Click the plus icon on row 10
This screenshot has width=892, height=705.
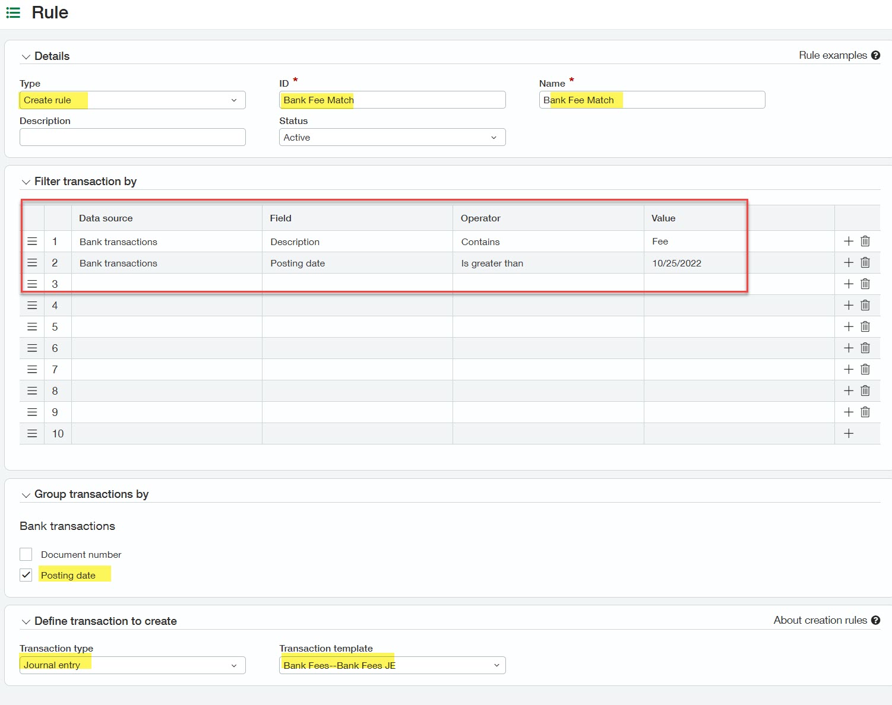848,433
